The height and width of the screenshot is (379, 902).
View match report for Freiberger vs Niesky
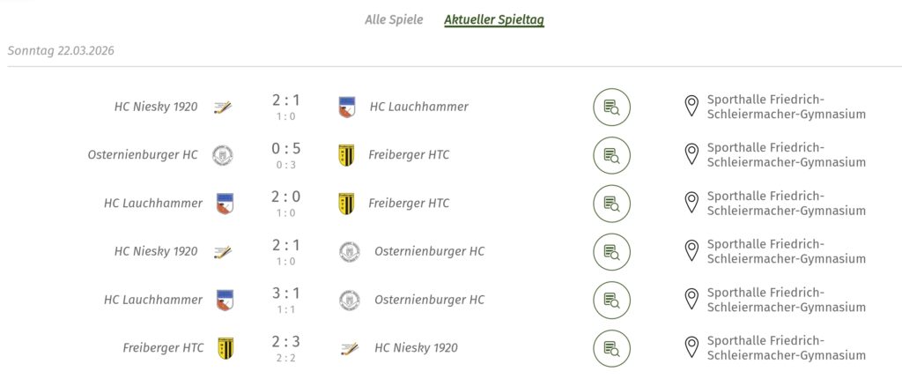[611, 348]
